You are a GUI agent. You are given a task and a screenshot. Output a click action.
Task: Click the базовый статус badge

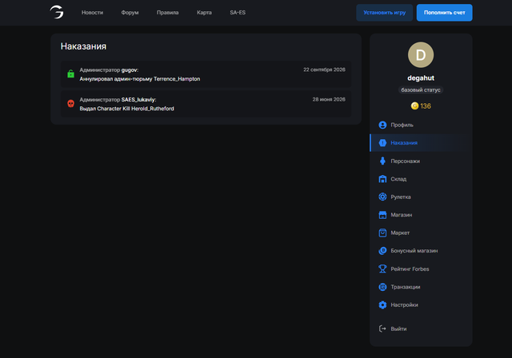[421, 90]
